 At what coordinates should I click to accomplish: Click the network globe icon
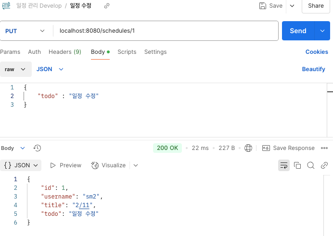[x=248, y=148]
